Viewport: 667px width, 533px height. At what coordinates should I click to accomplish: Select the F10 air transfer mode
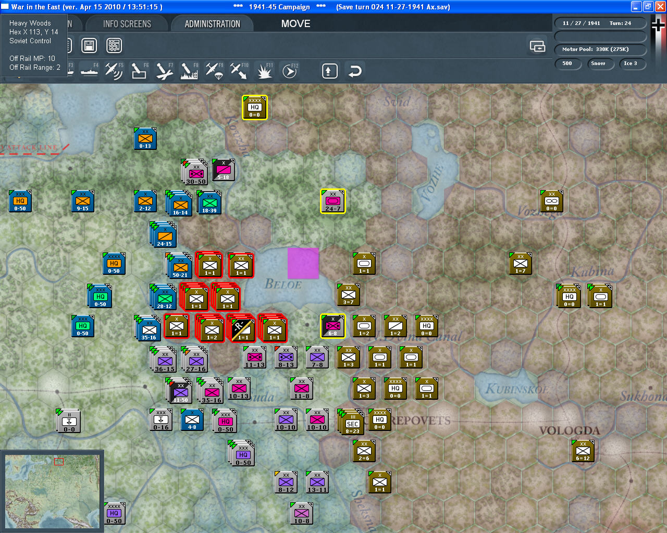[239, 71]
